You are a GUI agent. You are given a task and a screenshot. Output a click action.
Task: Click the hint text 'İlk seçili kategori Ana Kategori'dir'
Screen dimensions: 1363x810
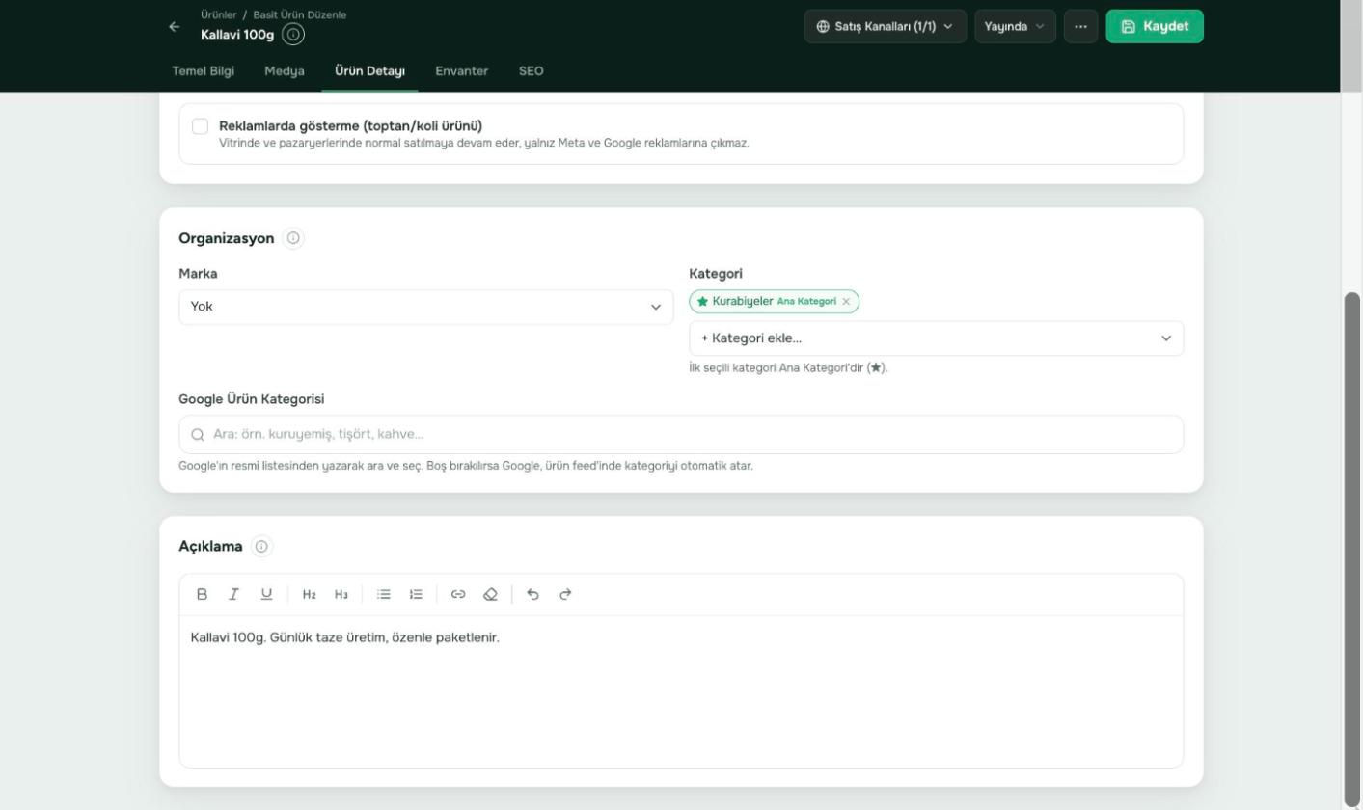tap(788, 368)
